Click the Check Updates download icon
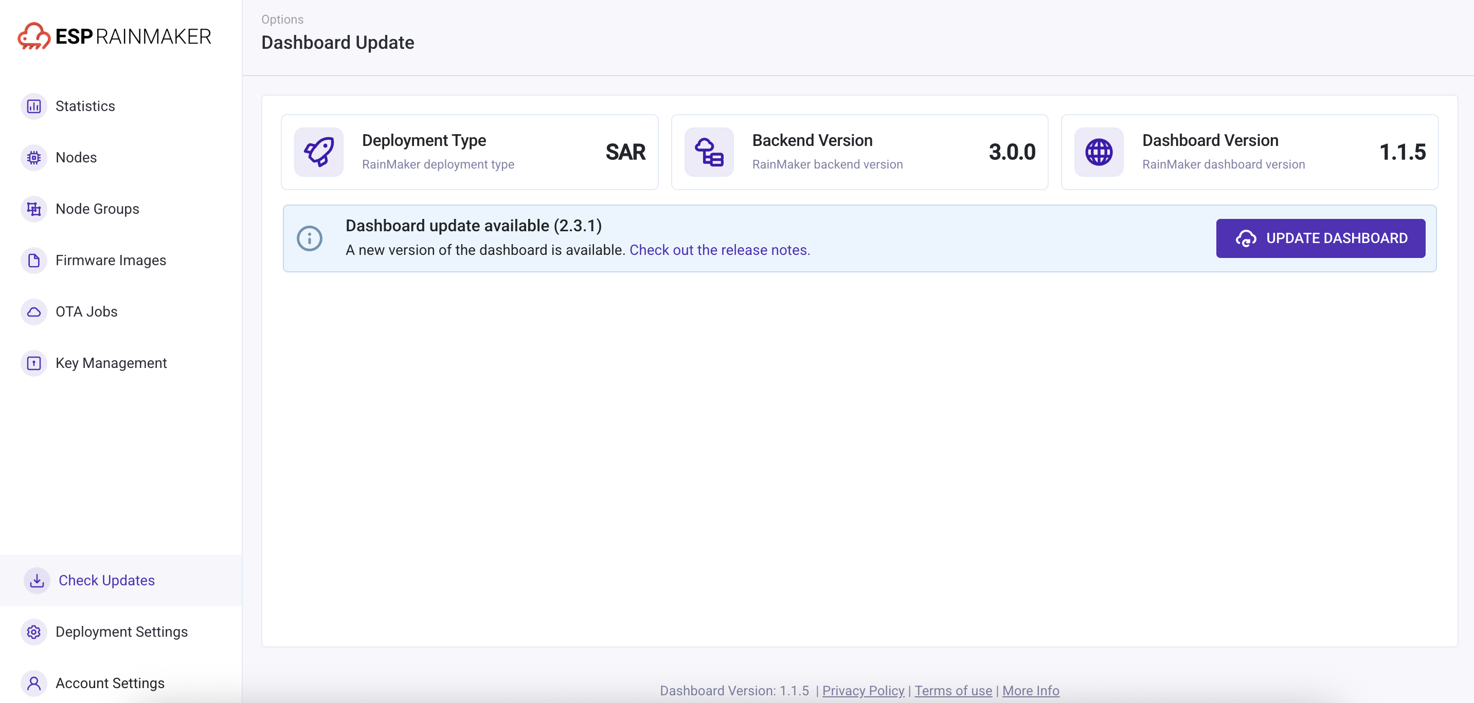This screenshot has width=1474, height=703. [36, 580]
